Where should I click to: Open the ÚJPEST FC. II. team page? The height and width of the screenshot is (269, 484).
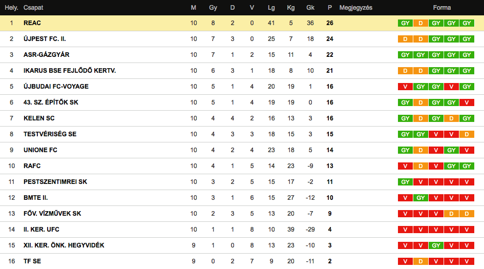tap(45, 39)
